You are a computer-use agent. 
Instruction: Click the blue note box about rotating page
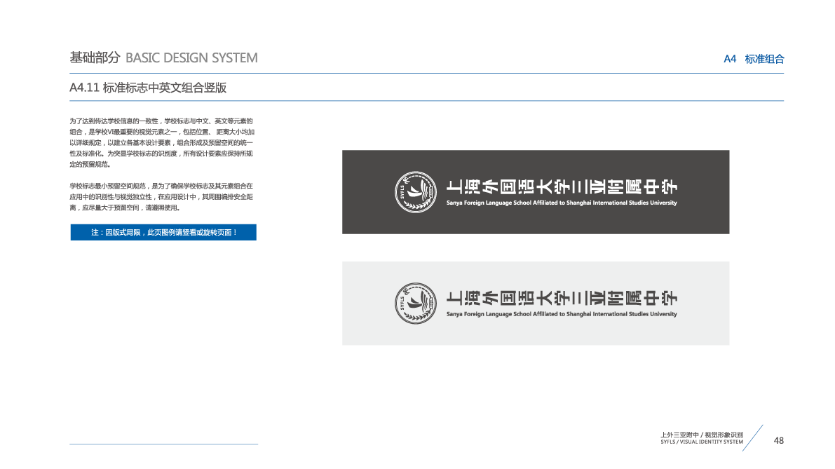click(x=163, y=232)
